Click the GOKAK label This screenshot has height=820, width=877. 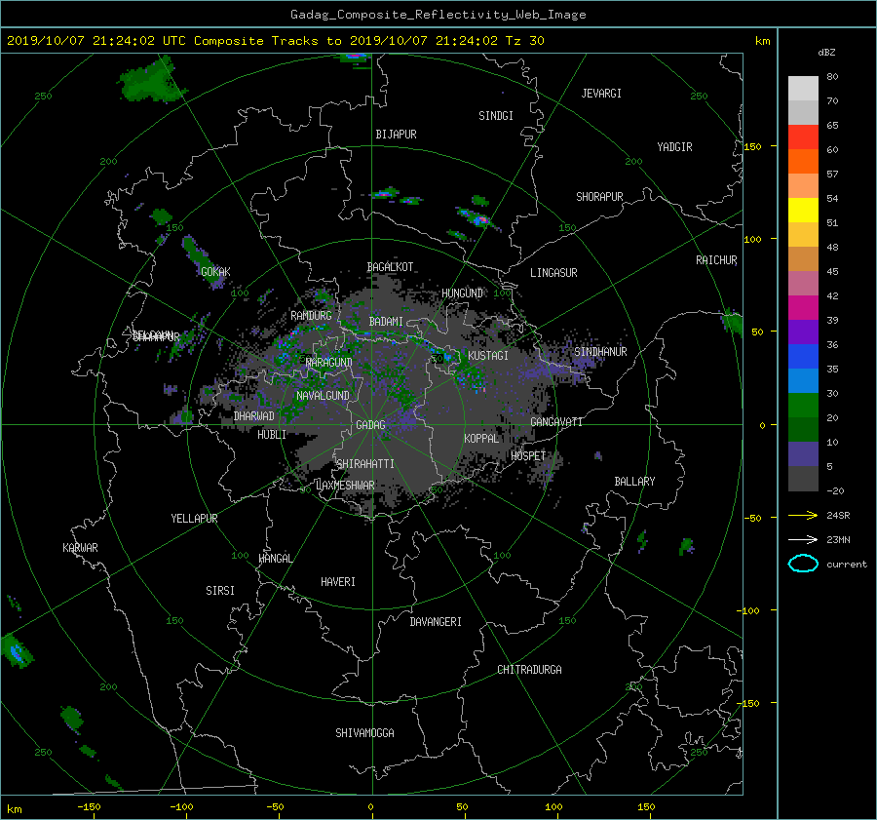click(x=215, y=272)
